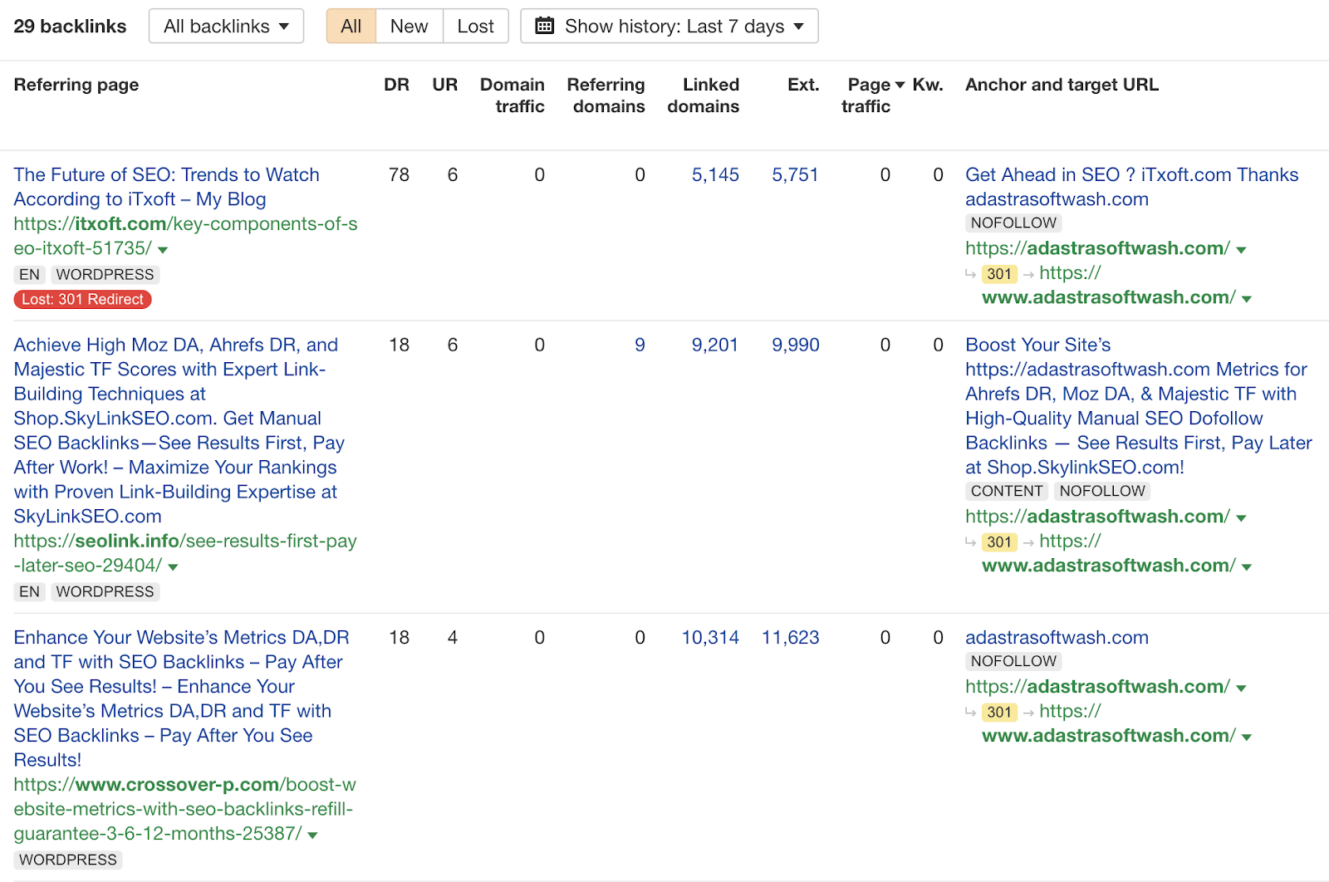Image resolution: width=1329 pixels, height=882 pixels.
Task: Click the calendar icon in Show history
Action: (x=545, y=26)
